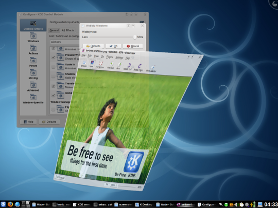Switch to 'K Desktop' taskbar entry

144,204
